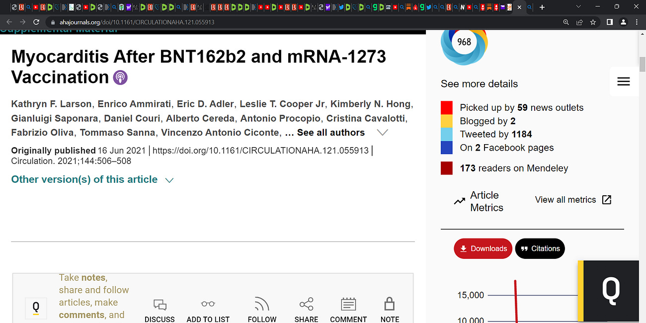The height and width of the screenshot is (323, 646).
Task: Click the article title 'Myocarditis After BNT162b2' heading
Action: [x=198, y=67]
